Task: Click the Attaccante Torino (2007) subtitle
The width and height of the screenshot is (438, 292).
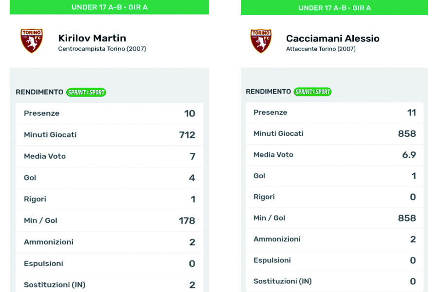Action: point(320,49)
